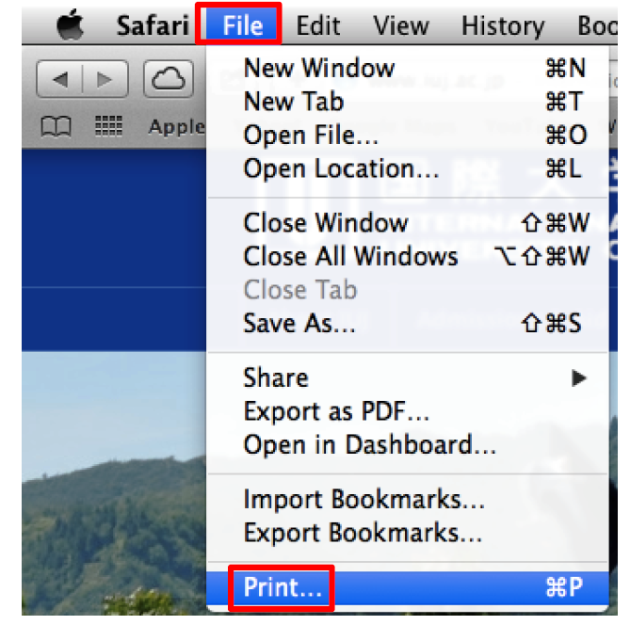Viewport: 630px width, 625px height.
Task: Show Top Sites grid icon
Action: pos(108,126)
